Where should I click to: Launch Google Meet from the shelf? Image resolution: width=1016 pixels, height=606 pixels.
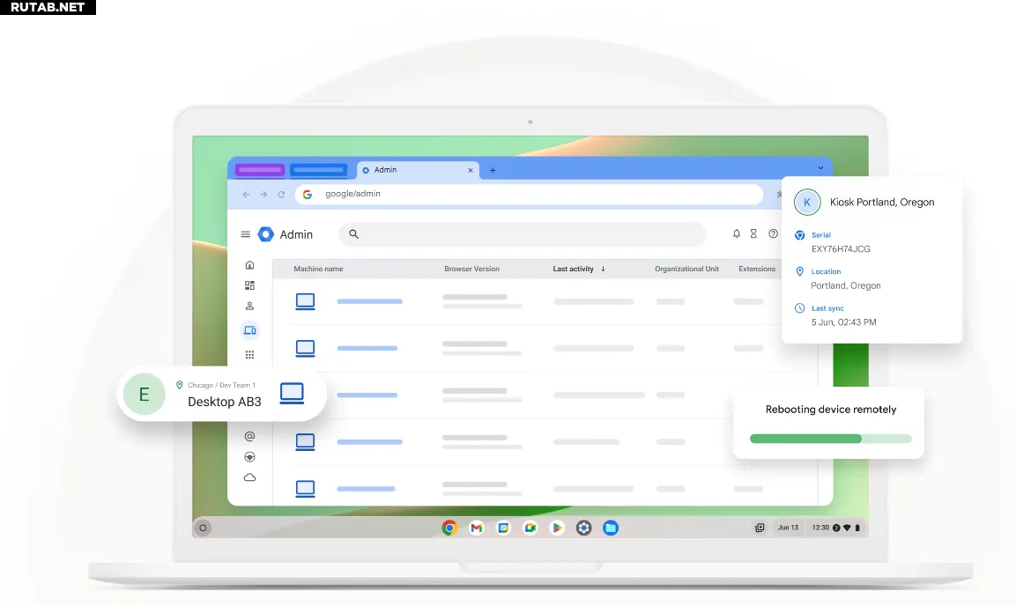(x=530, y=528)
